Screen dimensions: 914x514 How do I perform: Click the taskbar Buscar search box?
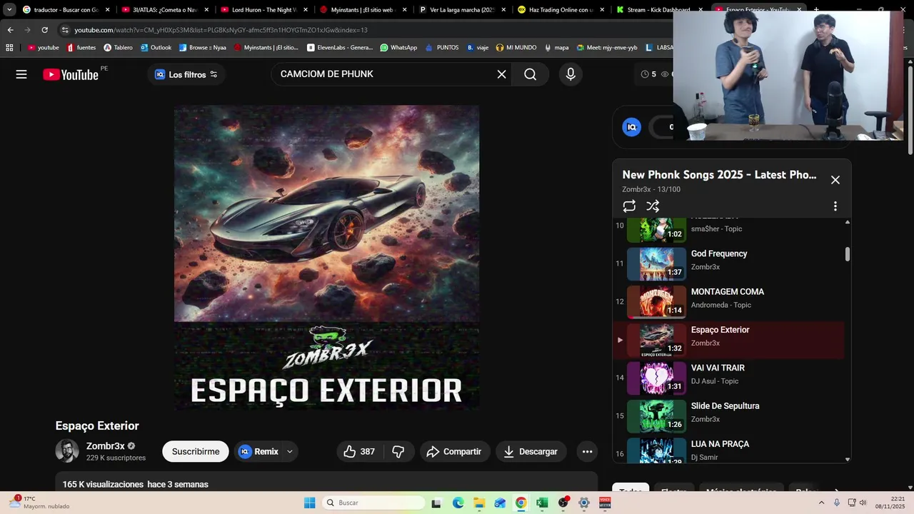(x=373, y=503)
